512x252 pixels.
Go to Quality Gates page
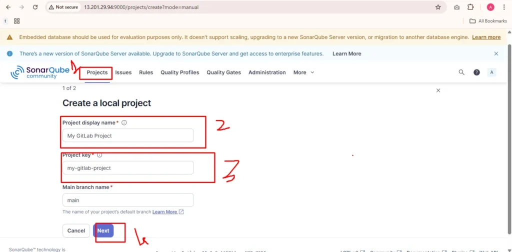pyautogui.click(x=223, y=72)
